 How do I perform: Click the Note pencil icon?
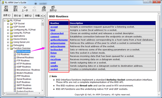[x=50, y=76]
